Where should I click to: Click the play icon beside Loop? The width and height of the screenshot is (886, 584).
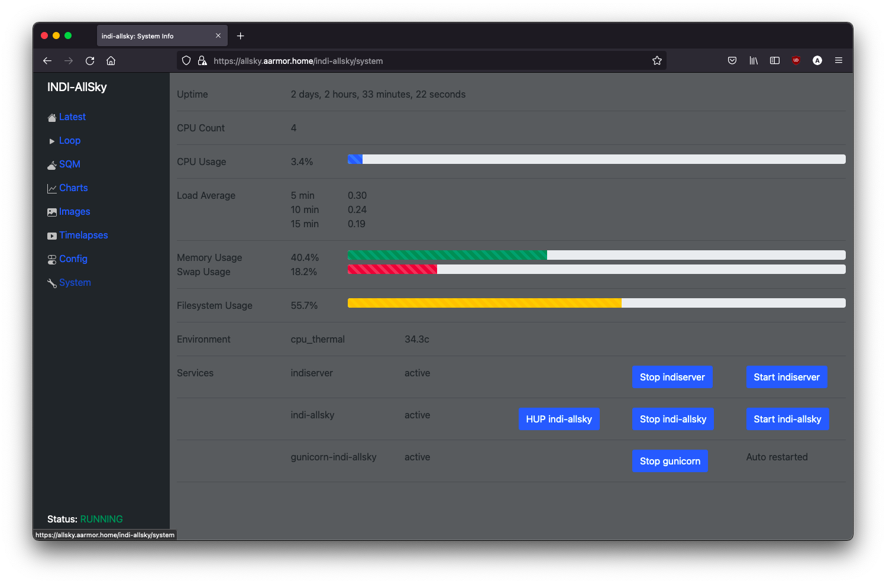coord(52,141)
